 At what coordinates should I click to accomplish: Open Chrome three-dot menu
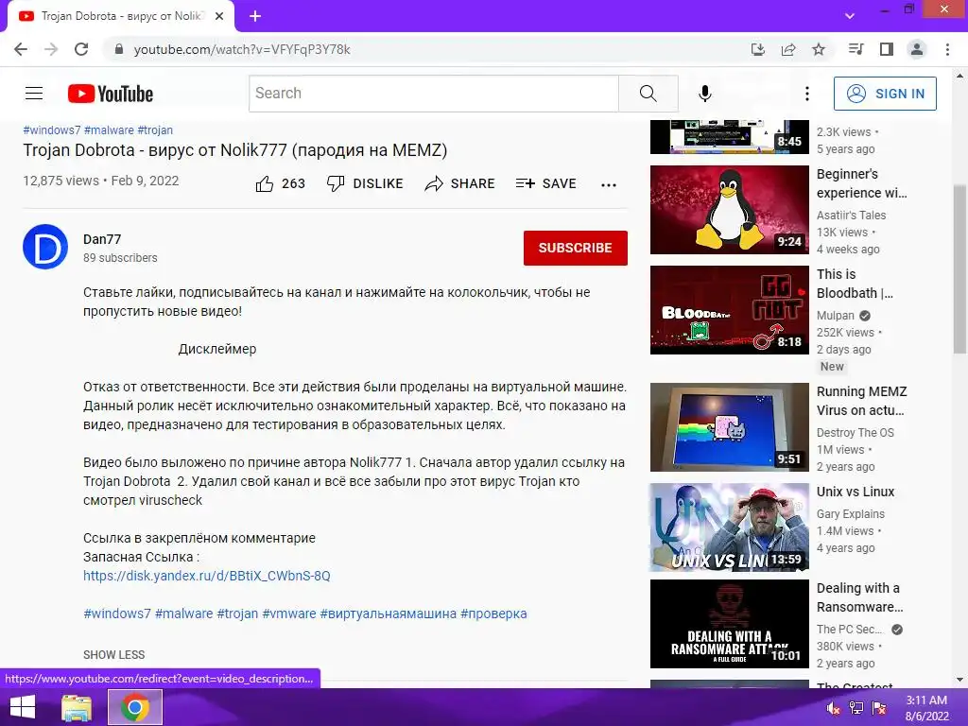point(947,49)
